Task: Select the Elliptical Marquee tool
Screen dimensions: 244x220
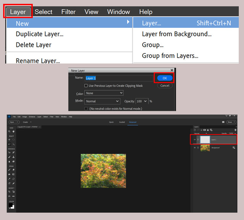Action: (x=14, y=139)
